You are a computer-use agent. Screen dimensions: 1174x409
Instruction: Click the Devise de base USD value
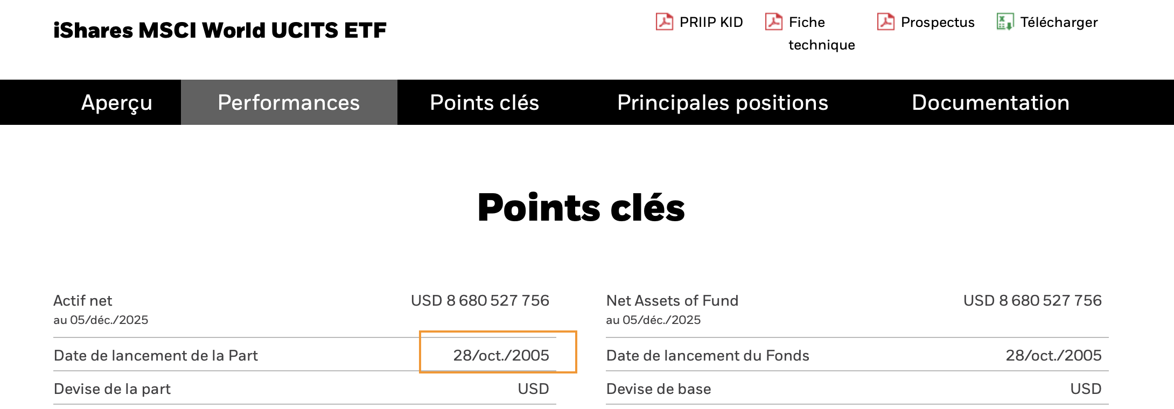(1086, 389)
